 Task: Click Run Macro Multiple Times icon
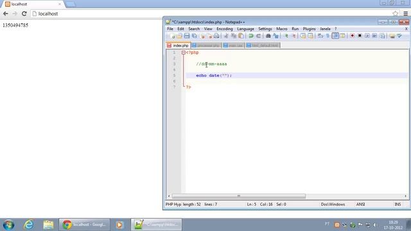click(374, 36)
